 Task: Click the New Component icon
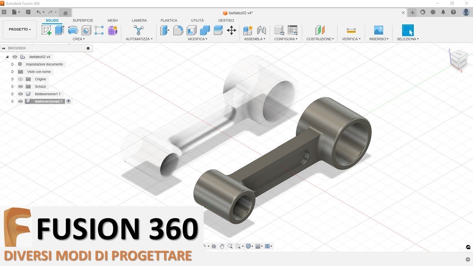coord(248,30)
